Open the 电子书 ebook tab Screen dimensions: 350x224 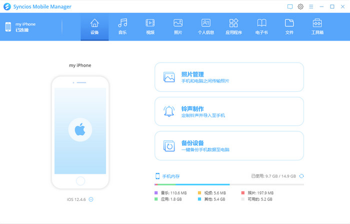pos(261,27)
